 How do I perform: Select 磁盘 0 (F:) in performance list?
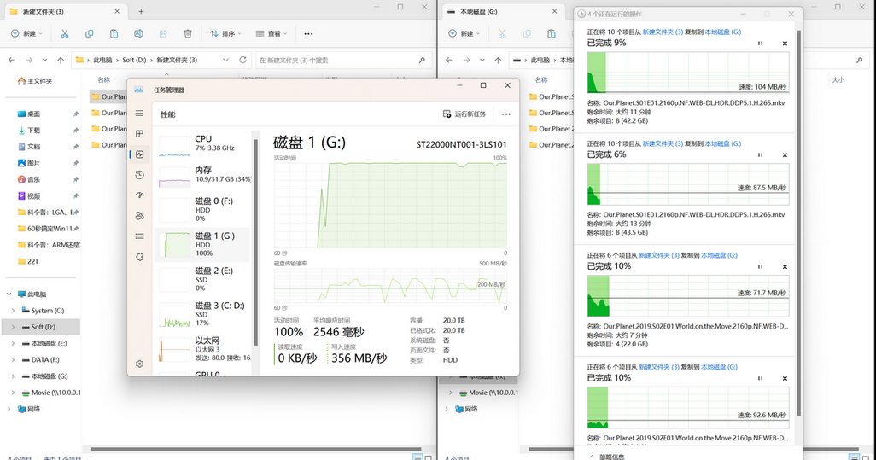point(204,211)
